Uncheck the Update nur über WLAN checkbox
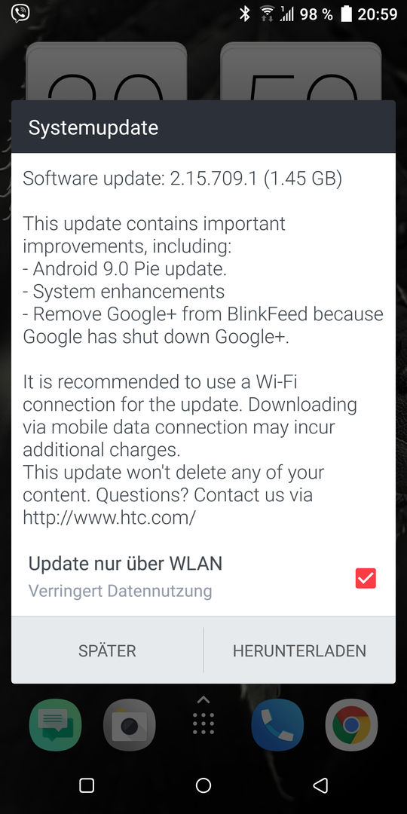Image resolution: width=407 pixels, height=814 pixels. pyautogui.click(x=366, y=578)
